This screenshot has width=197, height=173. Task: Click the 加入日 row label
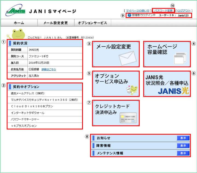(15, 63)
